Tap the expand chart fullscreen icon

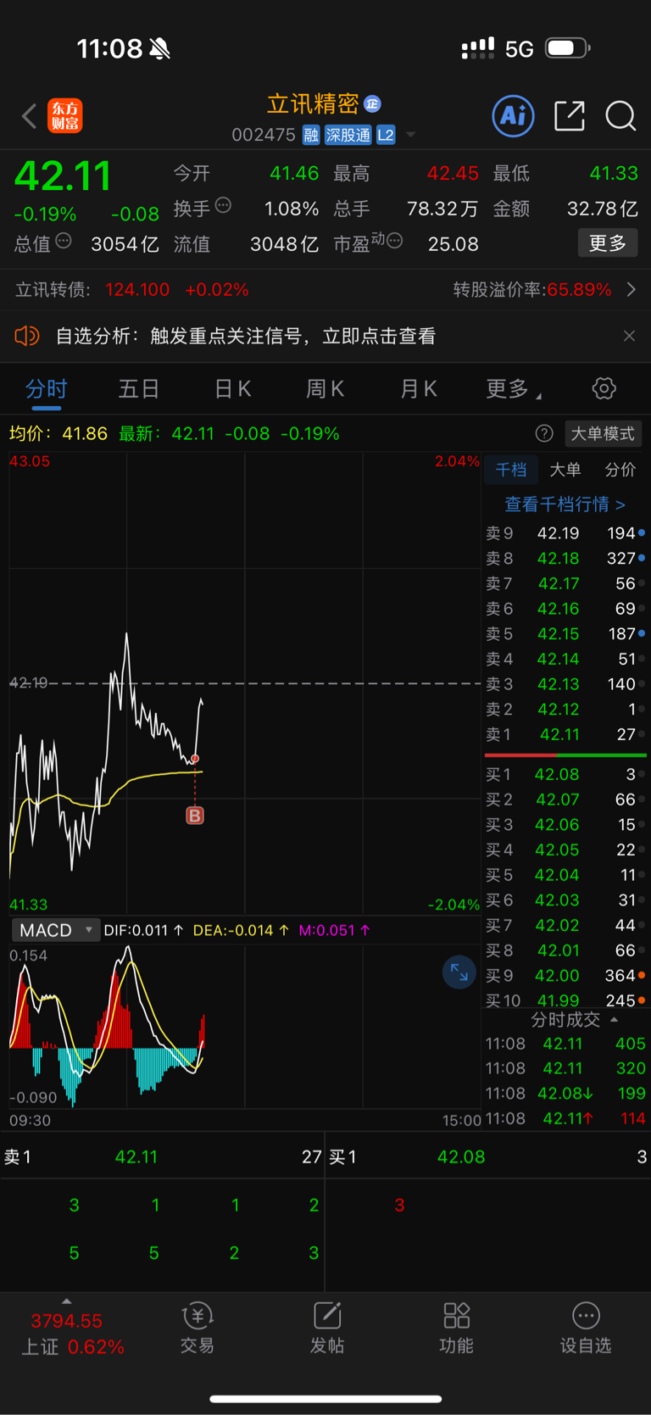[459, 972]
